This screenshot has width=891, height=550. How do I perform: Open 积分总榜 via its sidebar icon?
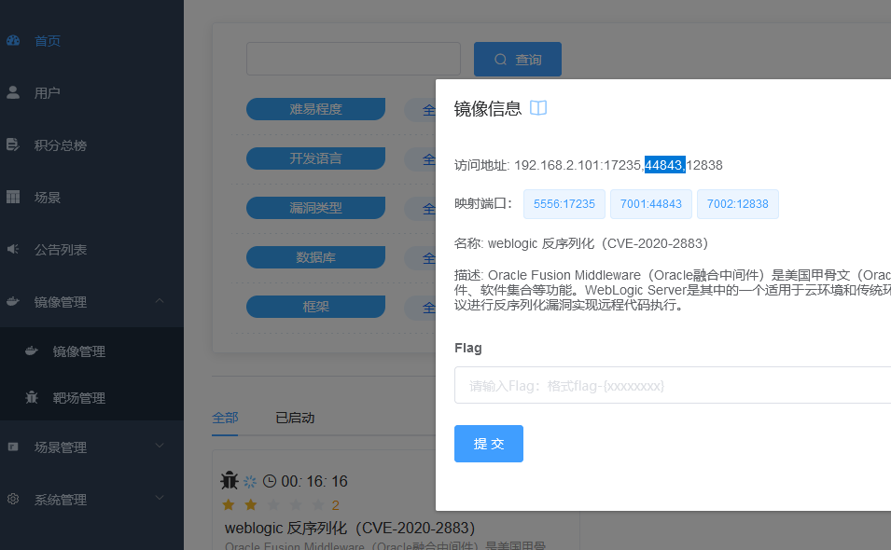[x=13, y=144]
